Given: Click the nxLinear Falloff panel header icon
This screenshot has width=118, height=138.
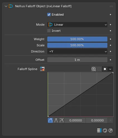Looking at the screenshot, I should (11, 6).
